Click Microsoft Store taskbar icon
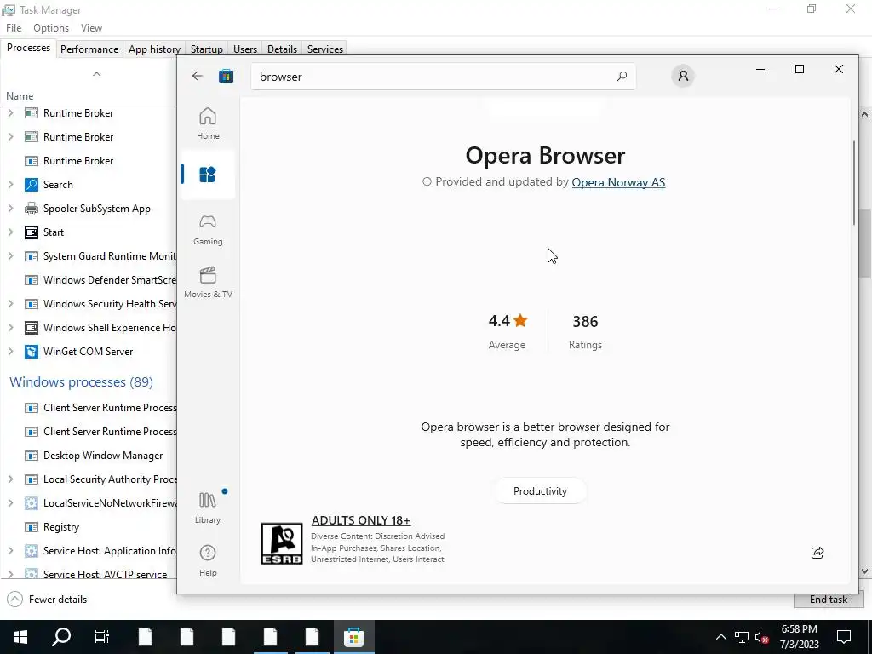The width and height of the screenshot is (872, 654). click(353, 637)
